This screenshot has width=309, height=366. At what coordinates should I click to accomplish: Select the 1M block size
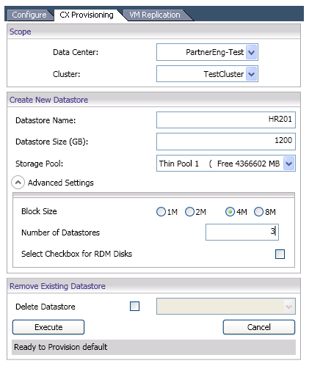tap(161, 212)
